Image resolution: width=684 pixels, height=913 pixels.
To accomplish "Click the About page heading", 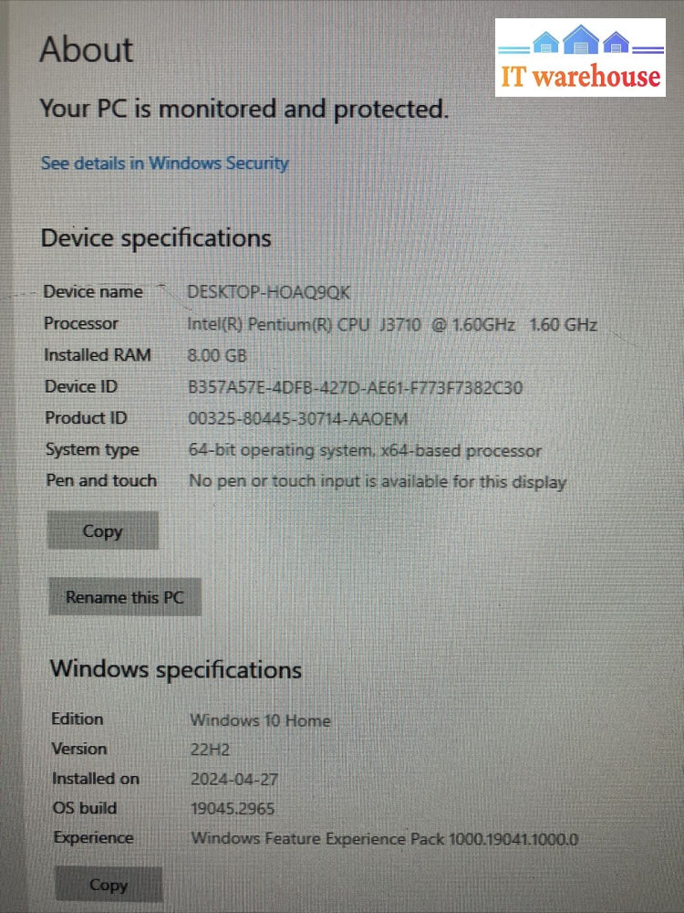I will (x=86, y=49).
